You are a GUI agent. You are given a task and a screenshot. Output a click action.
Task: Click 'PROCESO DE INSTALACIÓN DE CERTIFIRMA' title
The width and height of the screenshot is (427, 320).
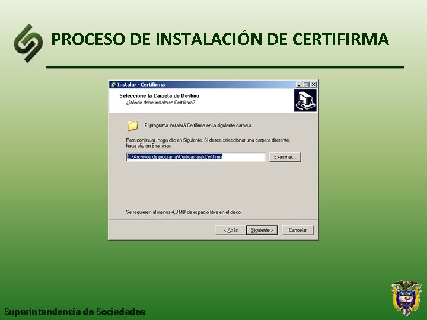[x=220, y=39]
